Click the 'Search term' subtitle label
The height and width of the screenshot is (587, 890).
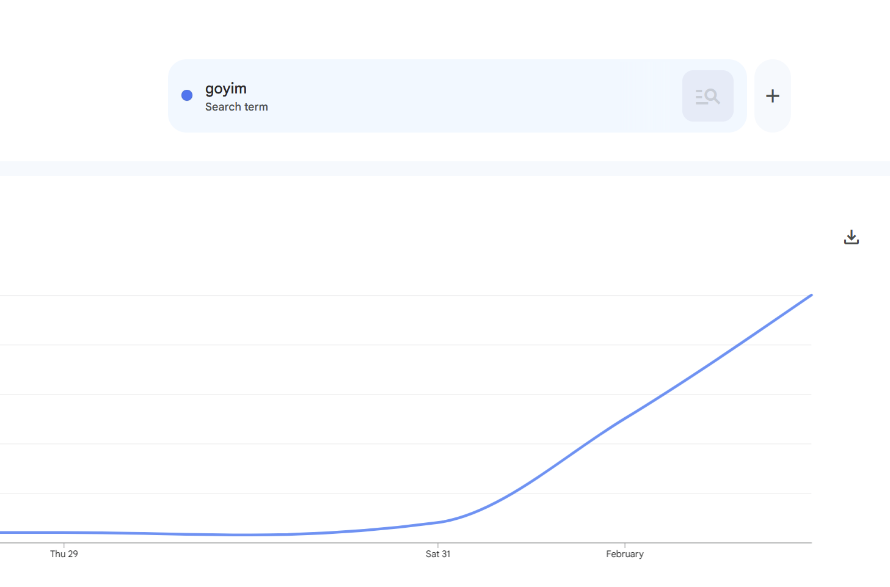(x=236, y=107)
